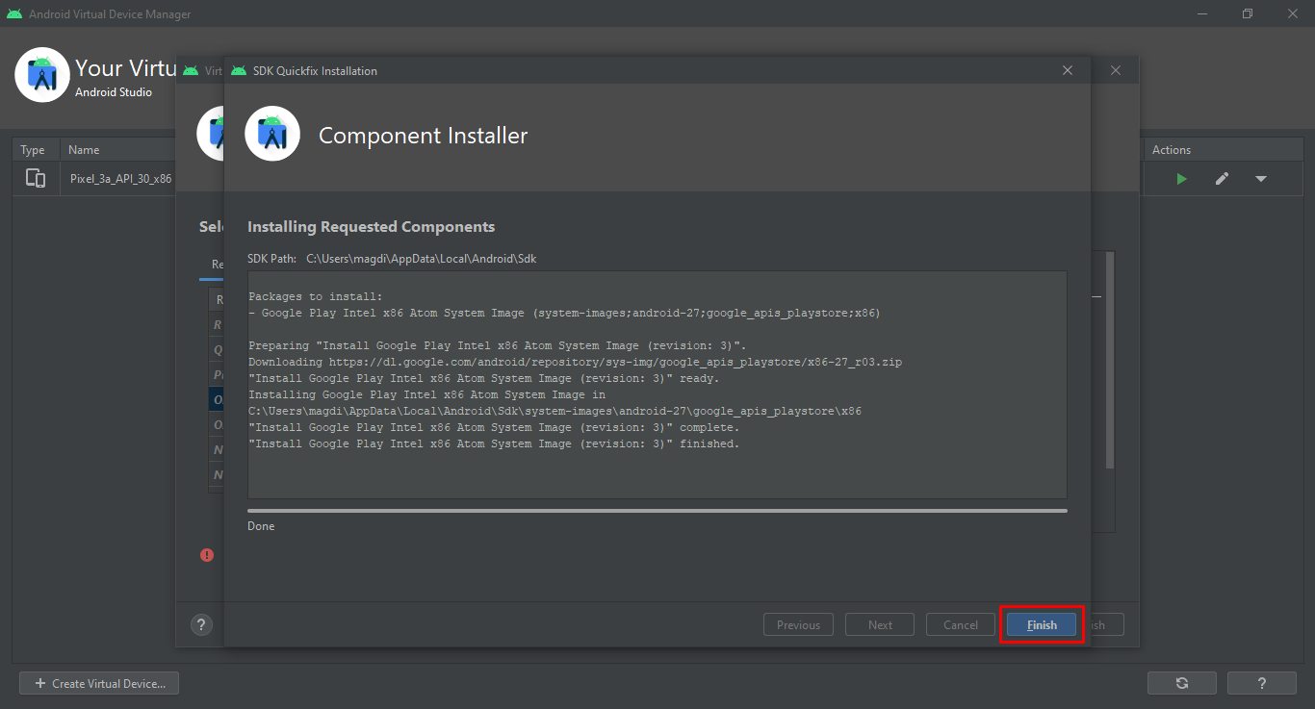
Task: Refresh the virtual device list
Action: coord(1181,683)
